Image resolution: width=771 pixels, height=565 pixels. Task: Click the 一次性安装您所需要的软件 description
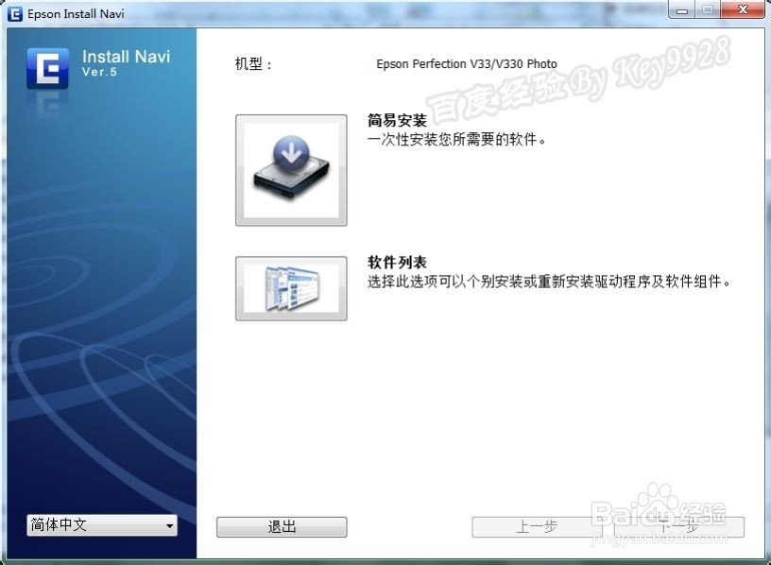pyautogui.click(x=456, y=140)
